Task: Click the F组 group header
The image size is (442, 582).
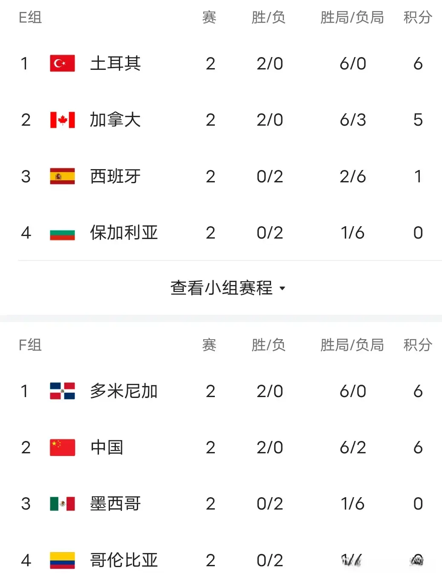Action: coord(30,345)
